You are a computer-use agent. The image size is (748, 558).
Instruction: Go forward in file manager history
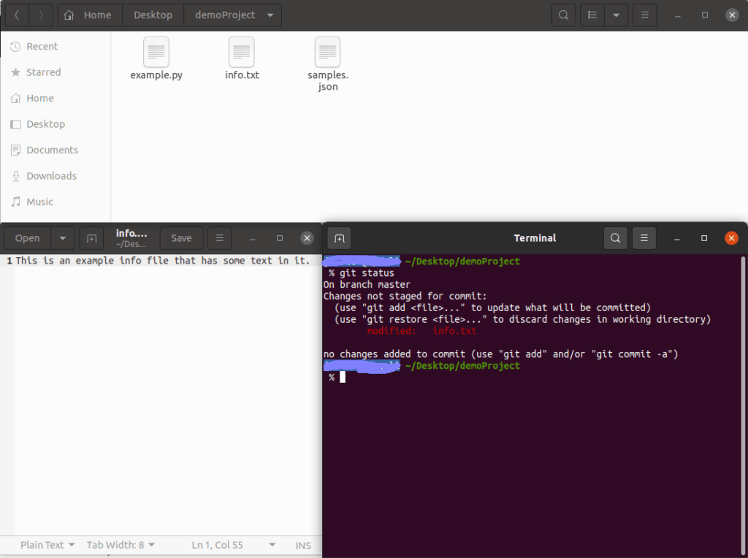[x=41, y=15]
